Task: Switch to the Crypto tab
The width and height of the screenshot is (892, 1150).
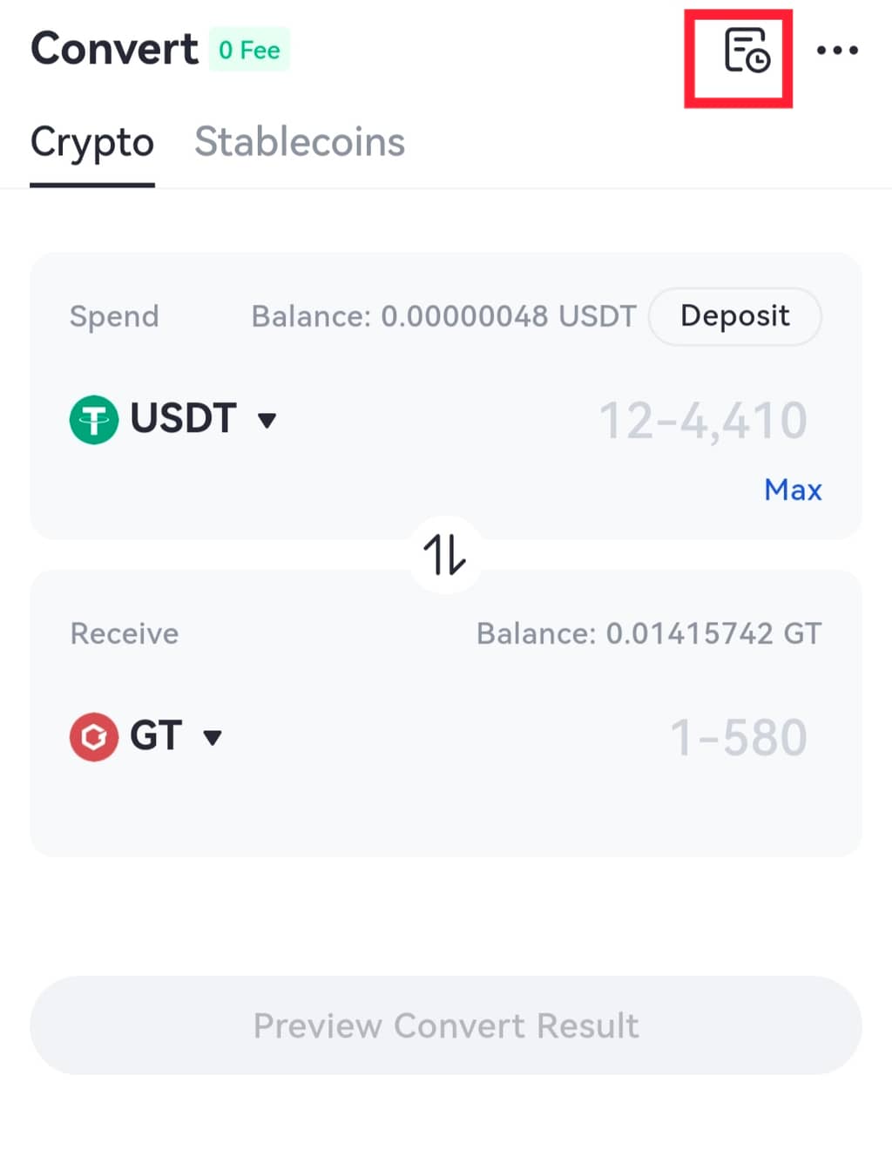Action: (92, 143)
